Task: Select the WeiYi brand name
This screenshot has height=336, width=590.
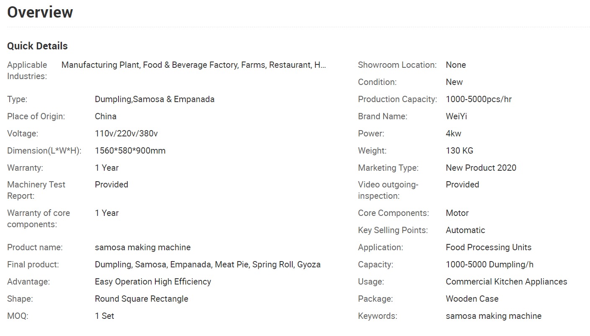Action: pos(456,116)
